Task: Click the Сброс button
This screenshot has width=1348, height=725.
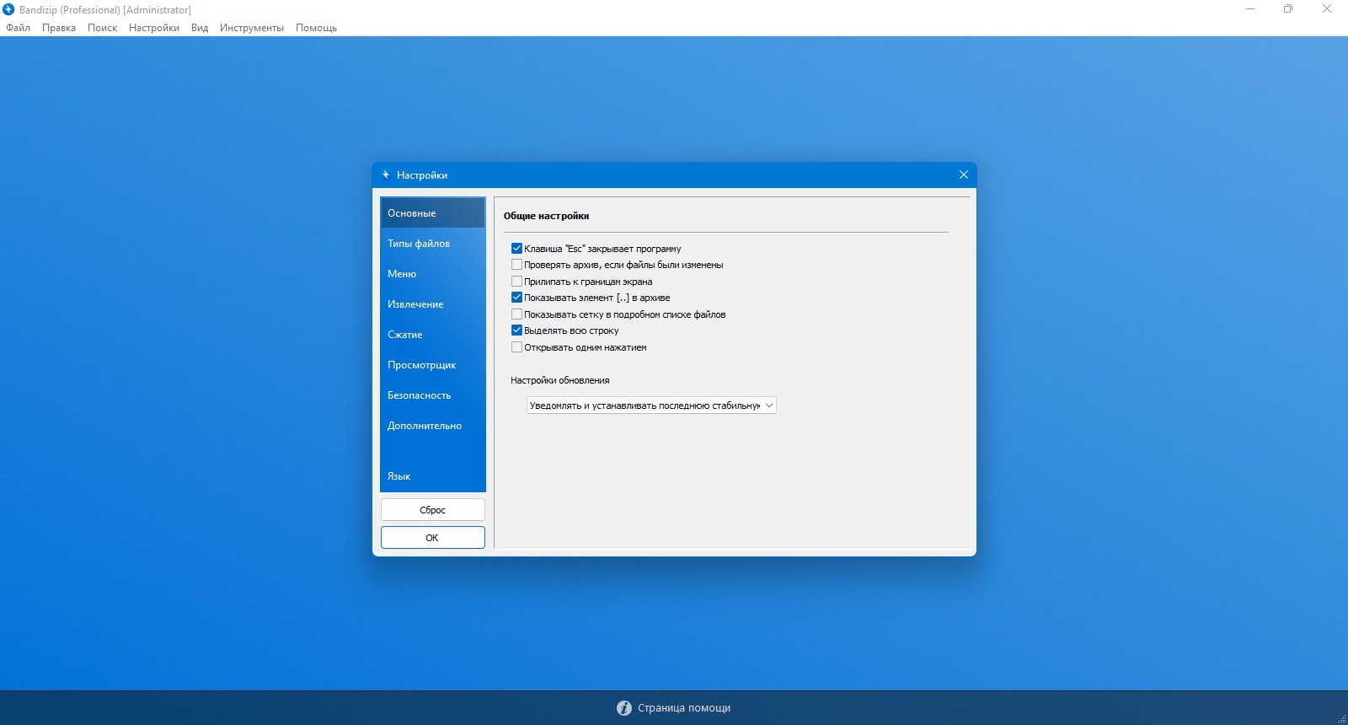Action: click(433, 510)
